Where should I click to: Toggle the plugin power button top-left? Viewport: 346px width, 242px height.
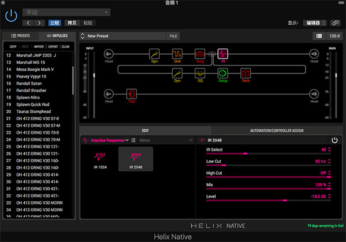11,16
